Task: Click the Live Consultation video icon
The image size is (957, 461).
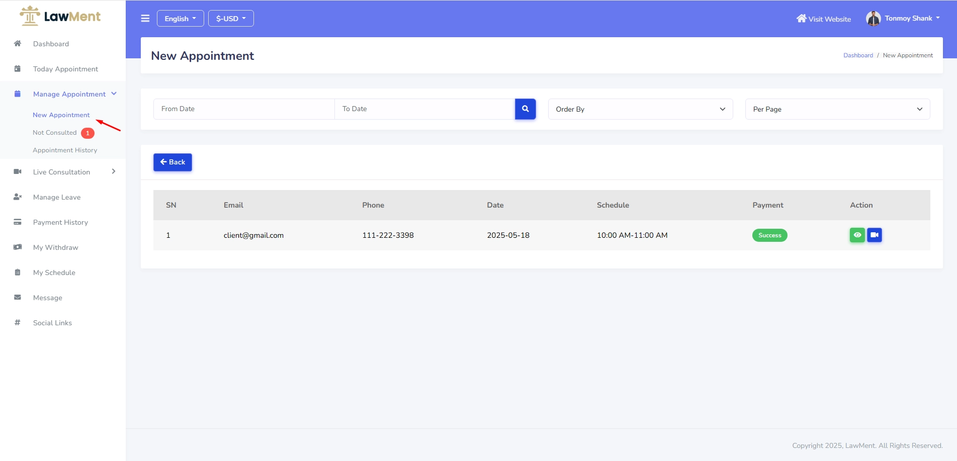Action: pos(18,171)
